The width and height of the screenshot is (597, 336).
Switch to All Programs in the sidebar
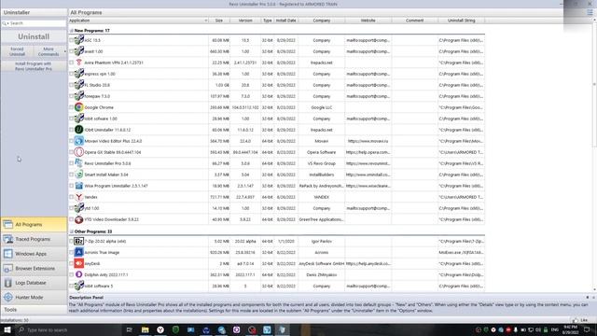click(34, 224)
